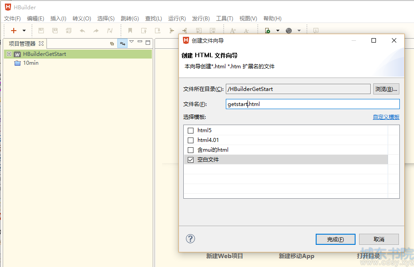Click the format code toolbar icon

point(110,31)
